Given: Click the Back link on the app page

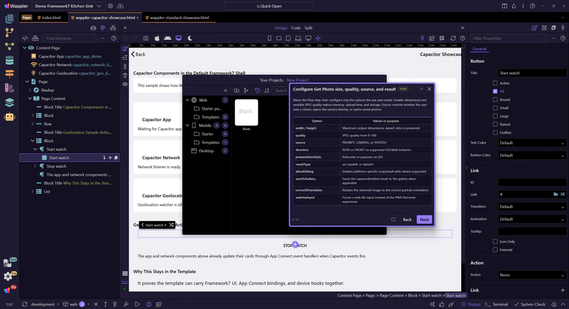Looking at the screenshot, I should [x=138, y=54].
